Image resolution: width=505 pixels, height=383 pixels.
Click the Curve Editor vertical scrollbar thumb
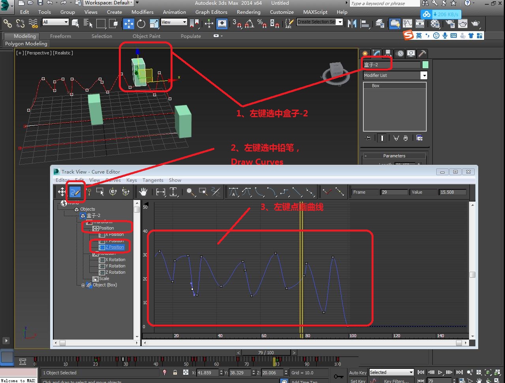click(x=472, y=275)
